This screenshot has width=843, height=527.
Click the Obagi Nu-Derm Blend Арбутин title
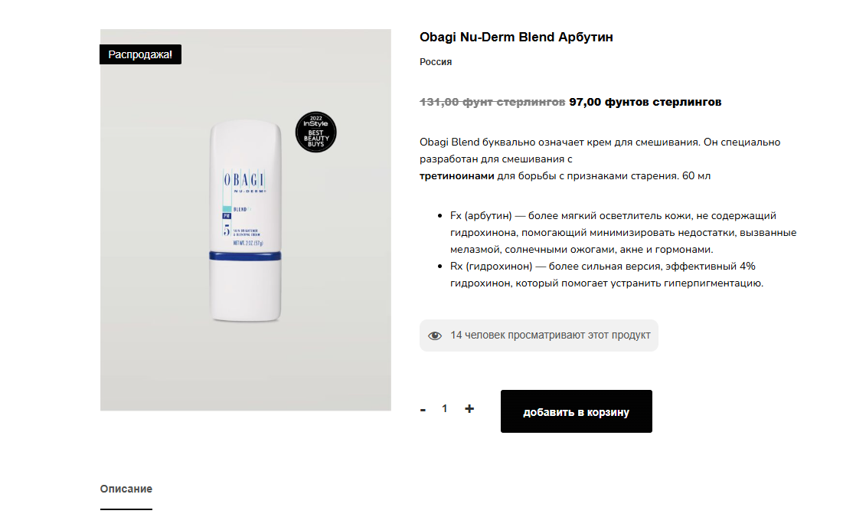point(516,37)
